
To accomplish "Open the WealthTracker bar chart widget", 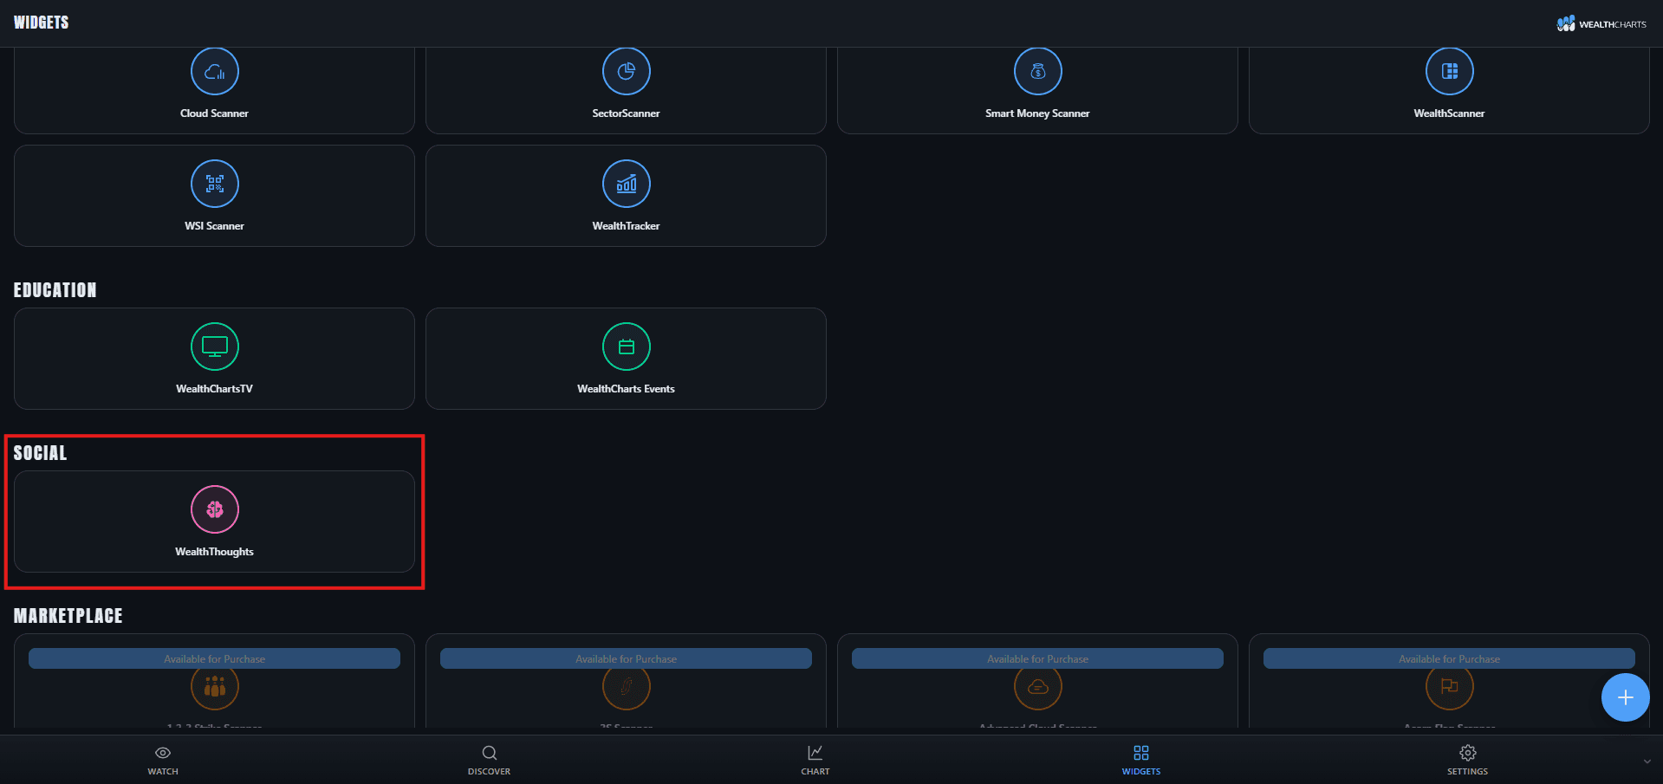I will 626,196.
